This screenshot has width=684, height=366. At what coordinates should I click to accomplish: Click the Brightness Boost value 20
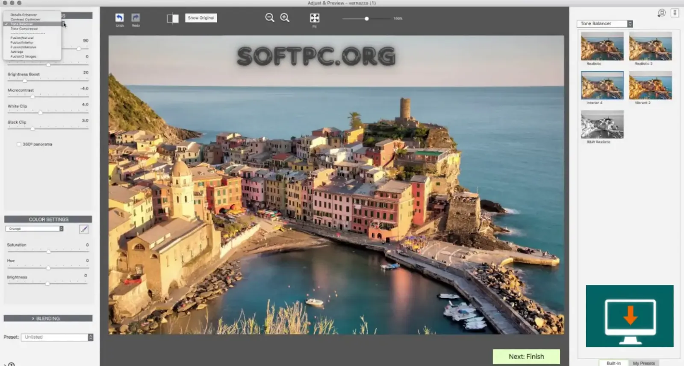85,73
